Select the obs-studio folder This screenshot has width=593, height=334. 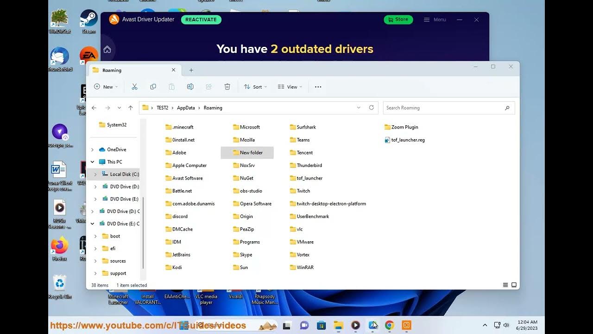[248, 191]
